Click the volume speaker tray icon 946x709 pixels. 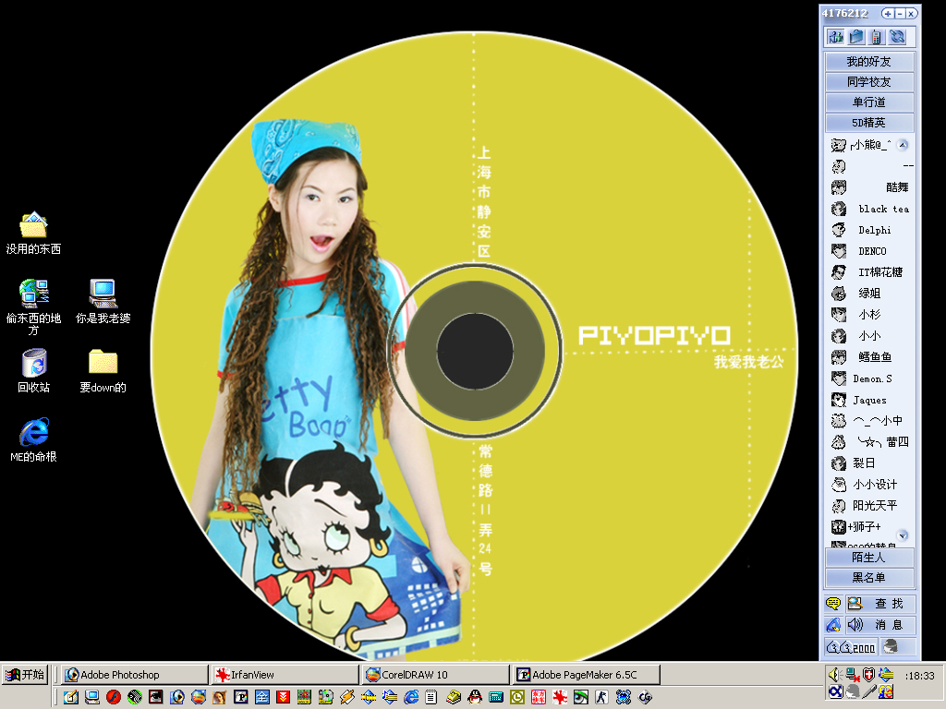click(x=835, y=675)
